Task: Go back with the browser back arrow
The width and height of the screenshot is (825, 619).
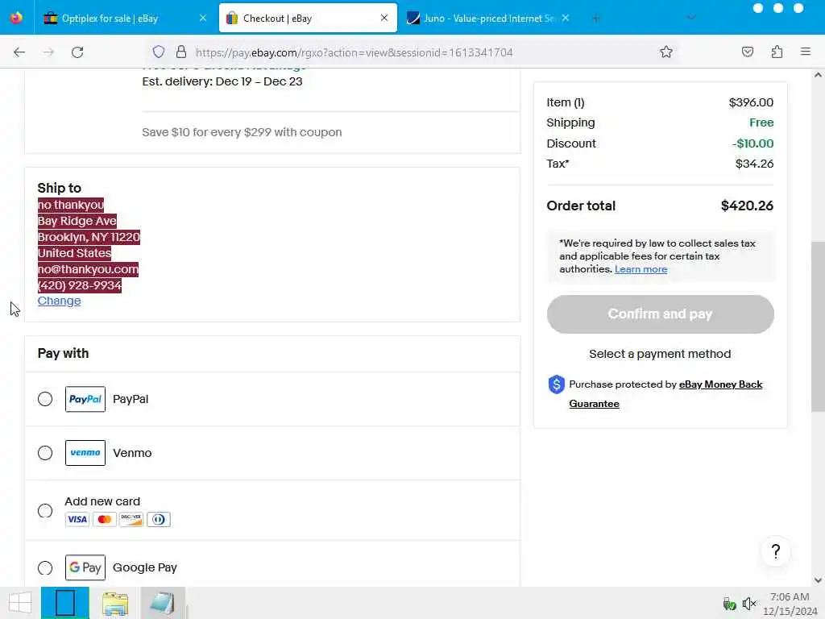Action: pyautogui.click(x=19, y=52)
